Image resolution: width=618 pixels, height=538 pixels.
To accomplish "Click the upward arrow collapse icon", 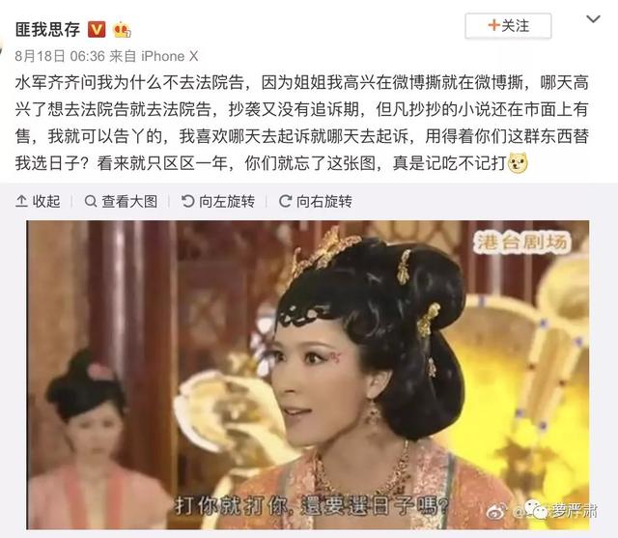I will point(21,202).
